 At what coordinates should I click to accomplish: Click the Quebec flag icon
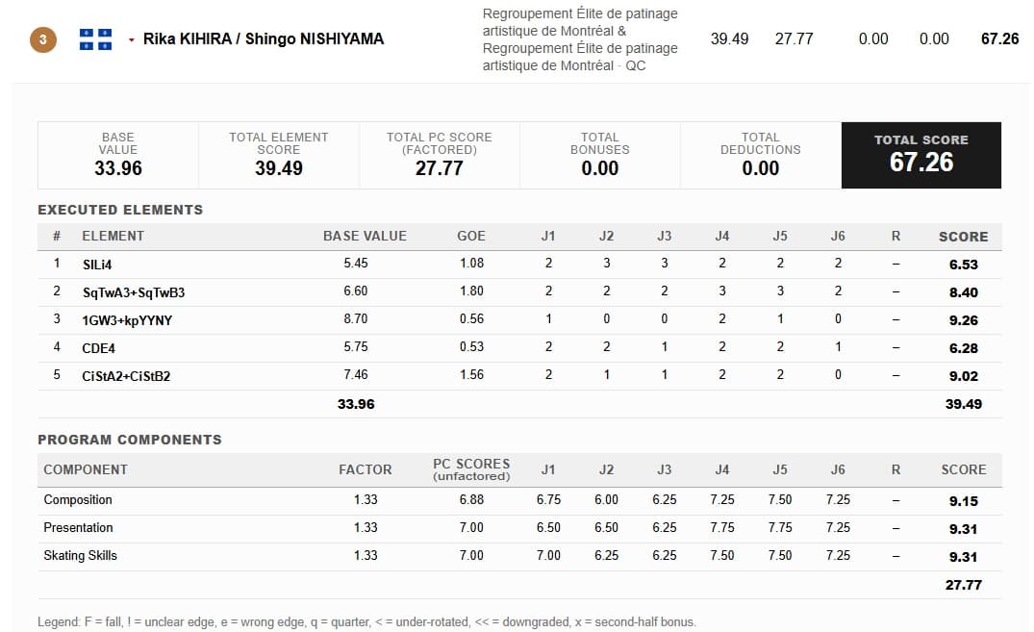[x=95, y=39]
